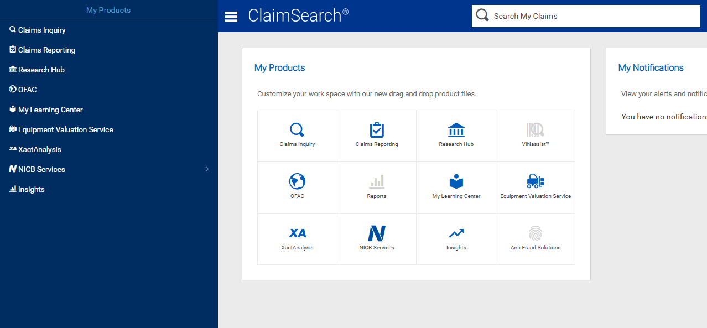
Task: Focus the Search My Claims field
Action: click(x=586, y=16)
